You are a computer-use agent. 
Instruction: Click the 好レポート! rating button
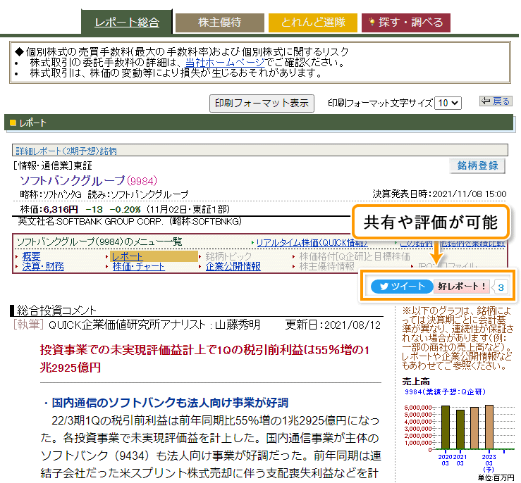[x=462, y=287]
